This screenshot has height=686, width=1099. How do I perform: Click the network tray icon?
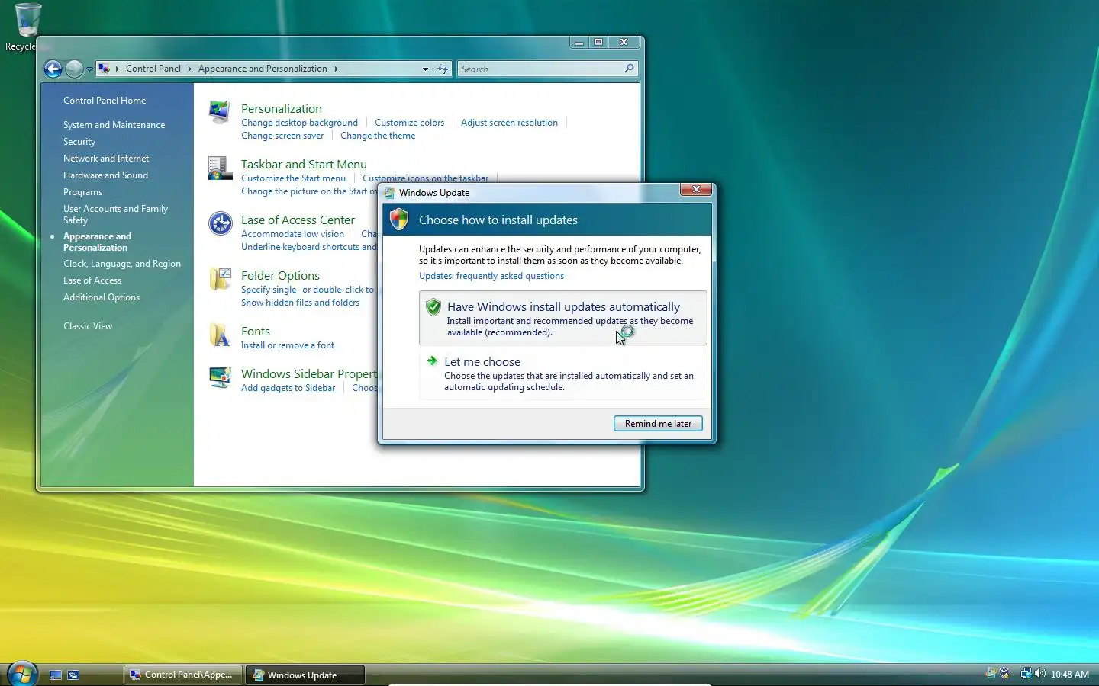click(1026, 674)
